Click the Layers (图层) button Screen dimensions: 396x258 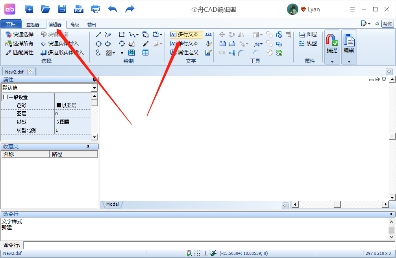(x=308, y=34)
